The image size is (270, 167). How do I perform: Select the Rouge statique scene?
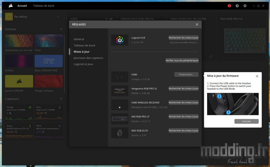click(49, 81)
